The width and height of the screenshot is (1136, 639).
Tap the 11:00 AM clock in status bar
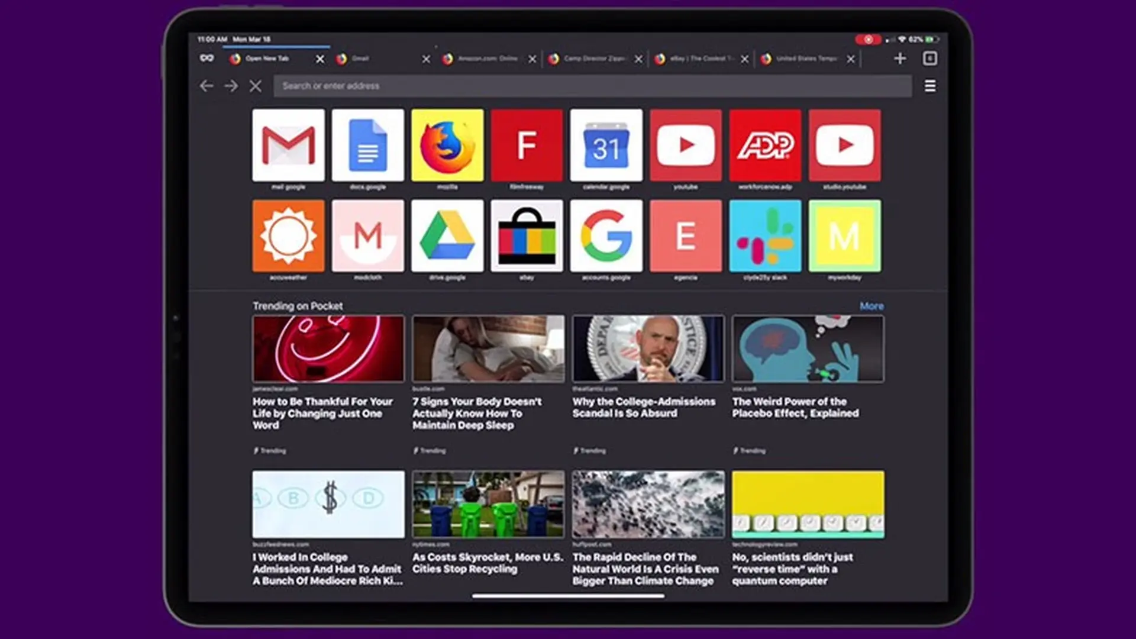coord(212,40)
